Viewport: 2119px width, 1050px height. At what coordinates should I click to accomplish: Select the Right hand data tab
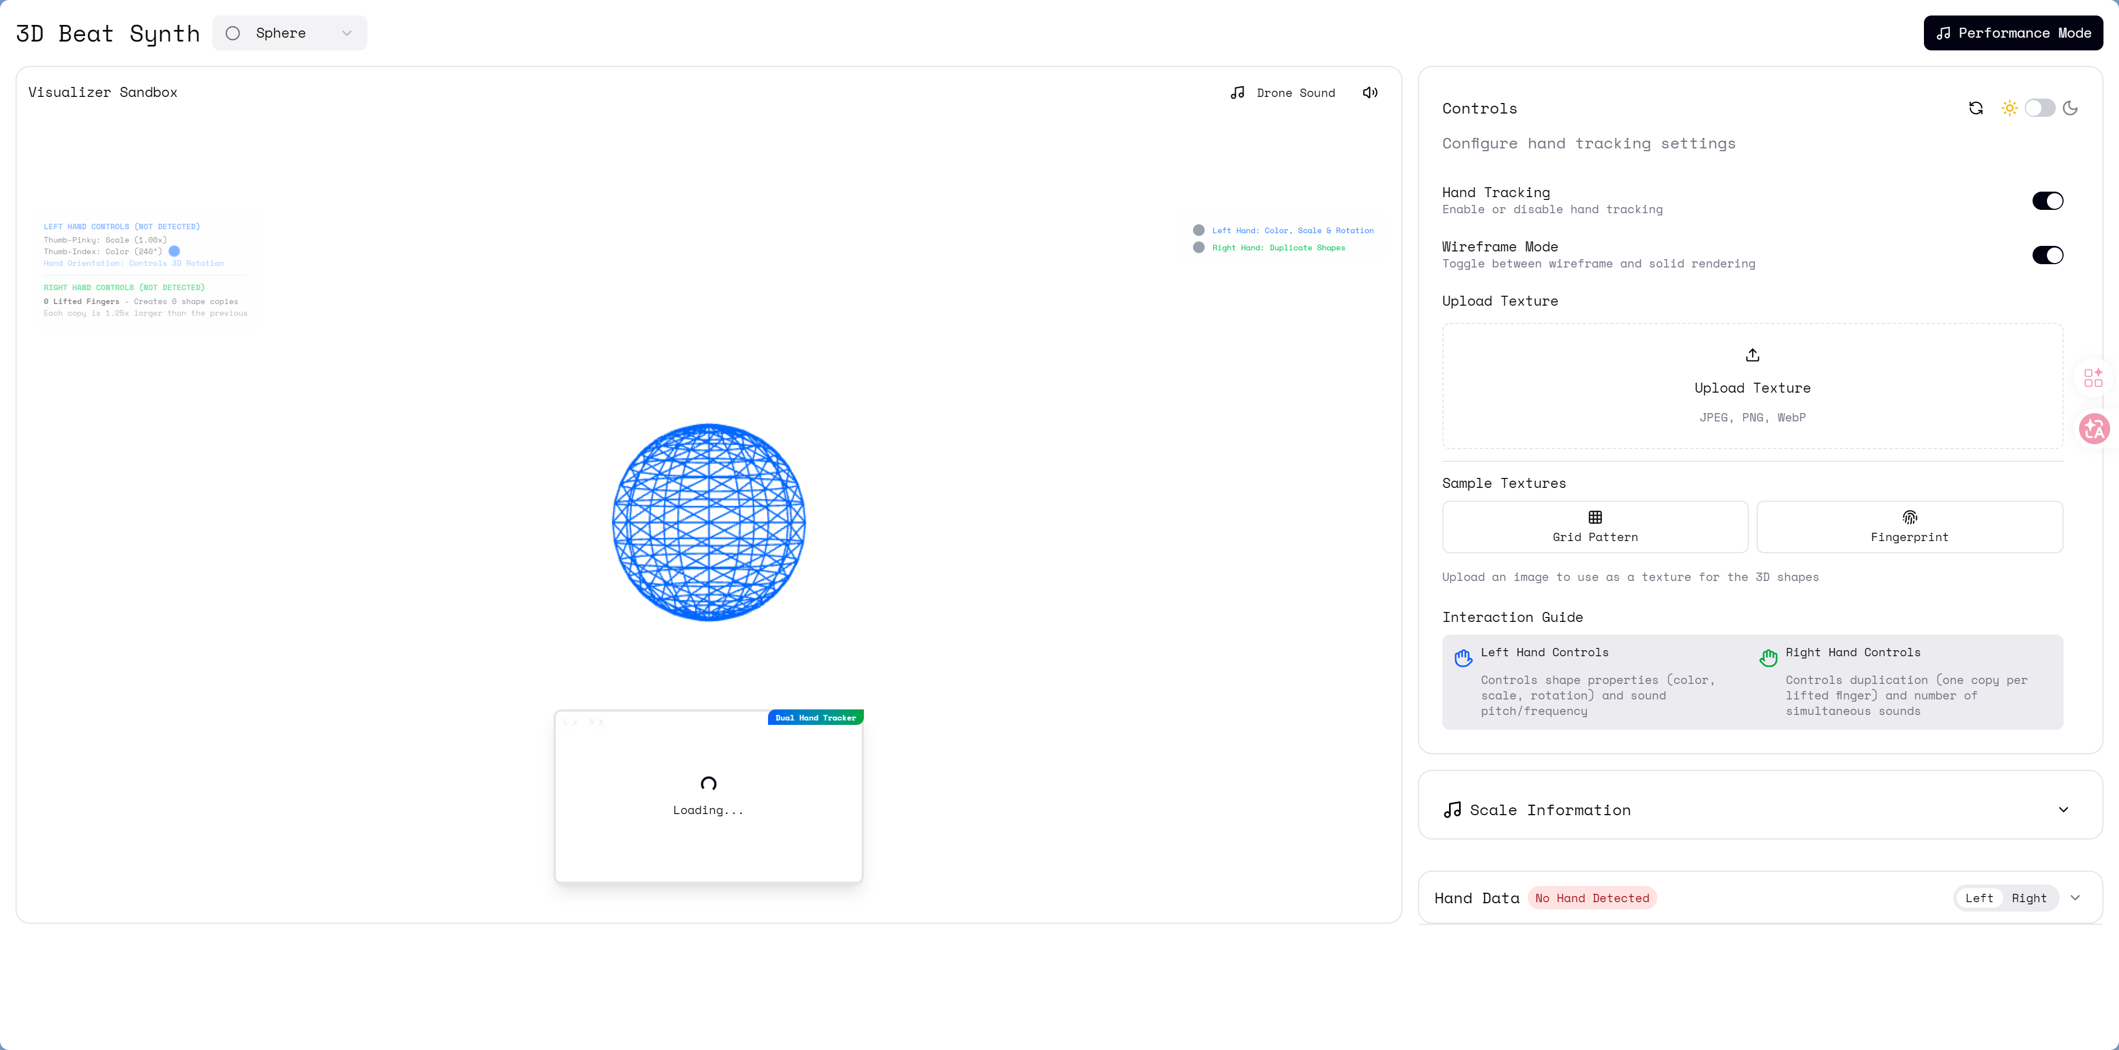click(2029, 898)
